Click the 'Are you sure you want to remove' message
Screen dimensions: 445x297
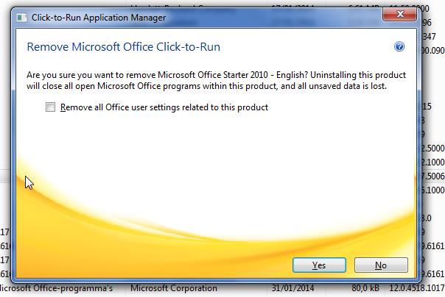point(216,80)
